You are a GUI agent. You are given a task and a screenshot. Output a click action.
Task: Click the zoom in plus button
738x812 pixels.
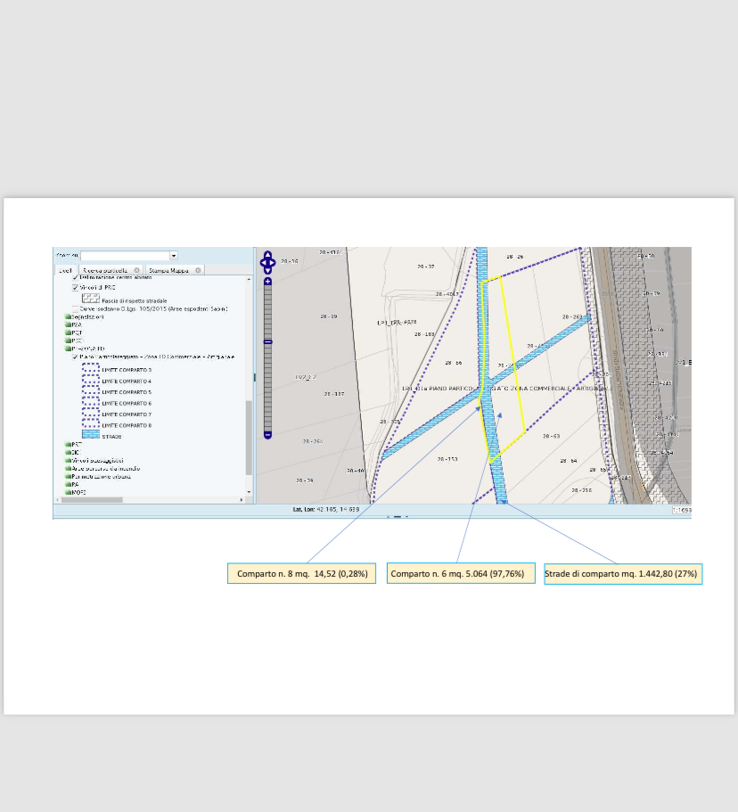(267, 282)
